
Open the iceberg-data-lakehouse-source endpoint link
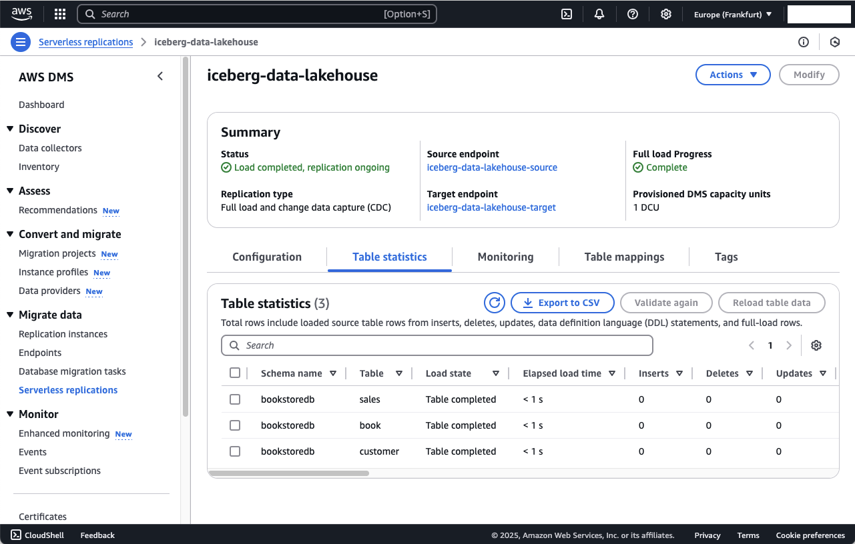[492, 167]
